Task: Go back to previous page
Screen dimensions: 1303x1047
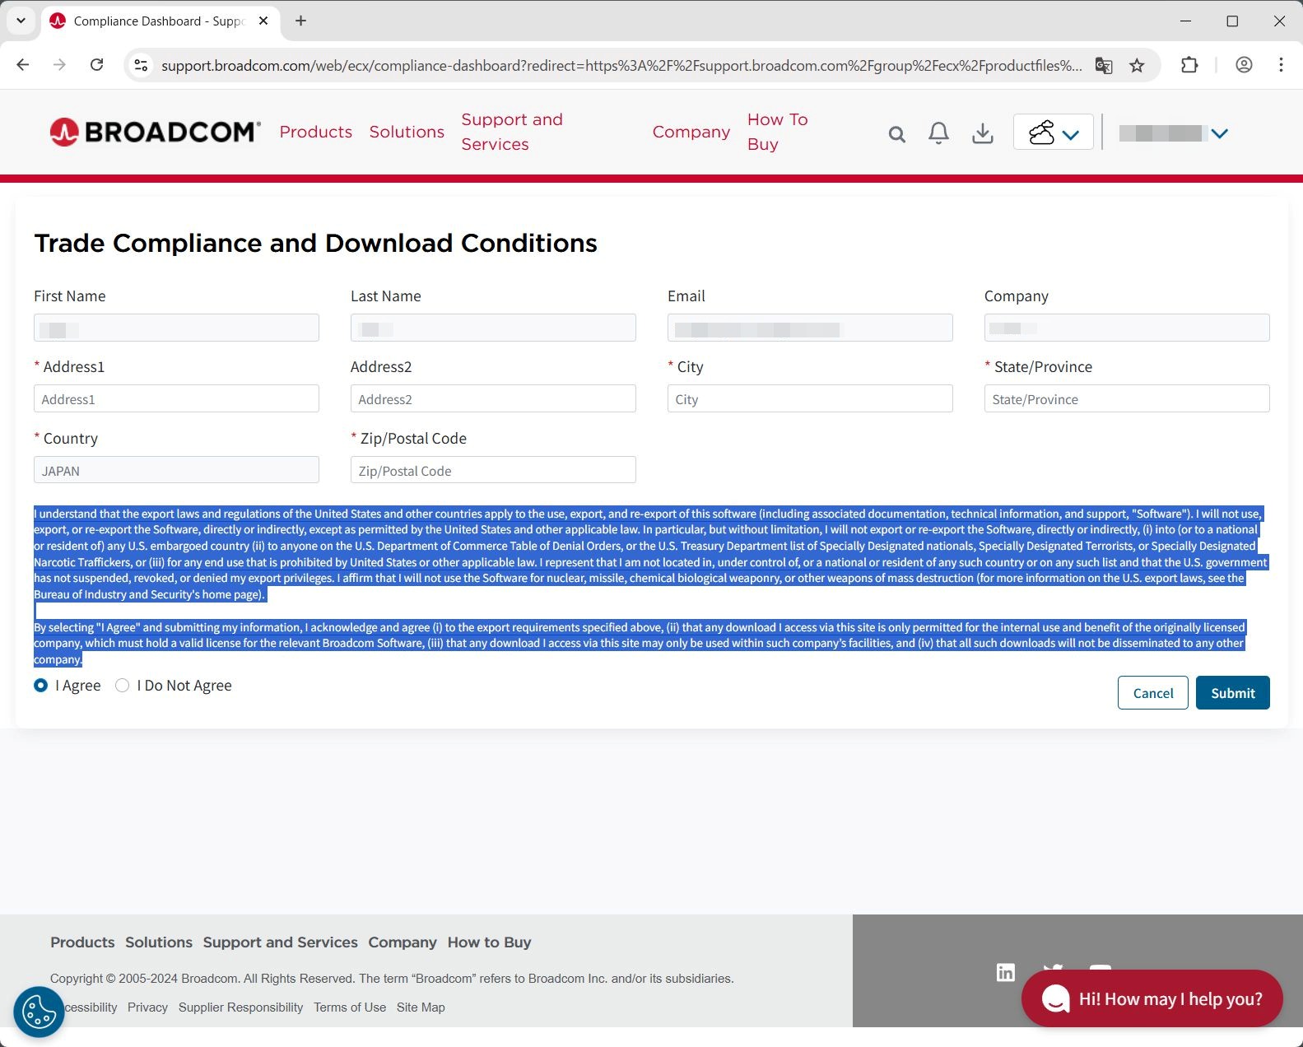Action: (23, 65)
